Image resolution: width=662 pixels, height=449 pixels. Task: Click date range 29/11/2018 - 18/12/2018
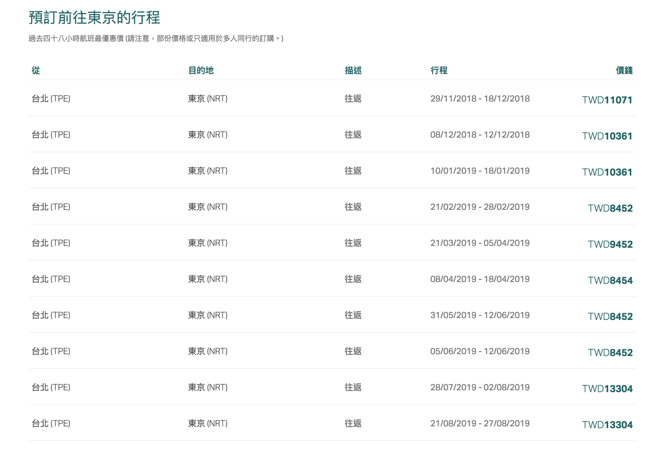pyautogui.click(x=480, y=98)
